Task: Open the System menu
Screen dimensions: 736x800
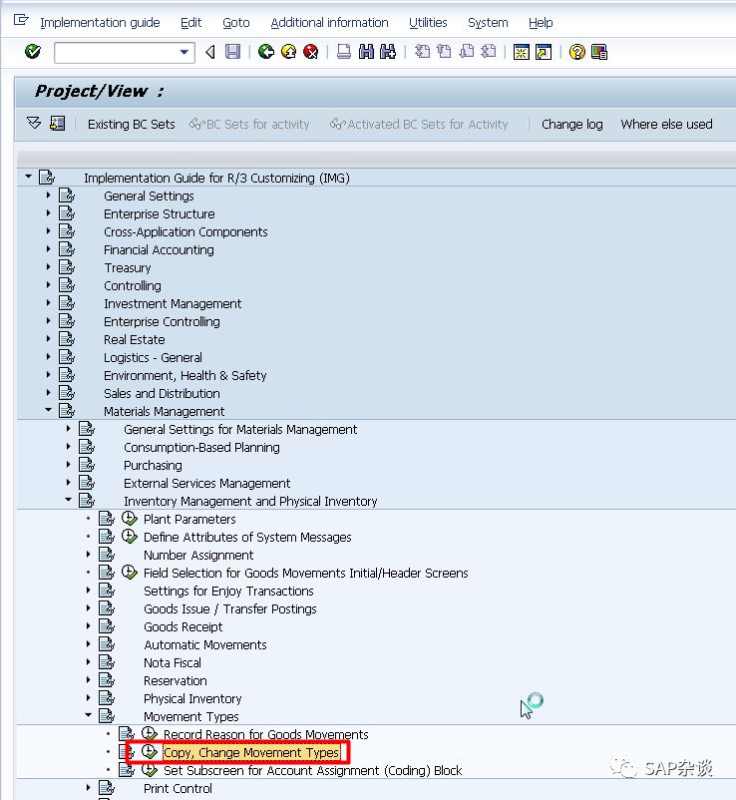Action: (x=488, y=23)
